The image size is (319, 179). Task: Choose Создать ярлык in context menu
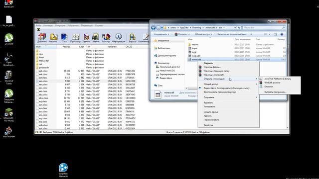coord(228,112)
